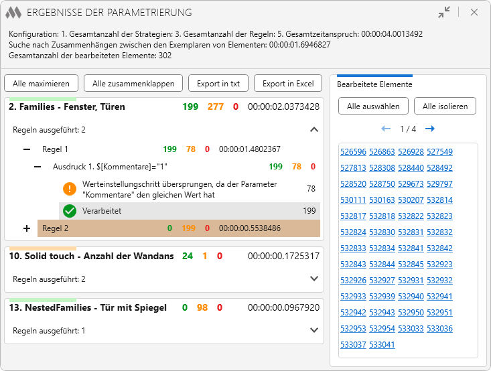Viewport: 491px width, 371px height.
Task: Collapse Ausdruck 1 Kommentare expression node
Action: coord(38,167)
